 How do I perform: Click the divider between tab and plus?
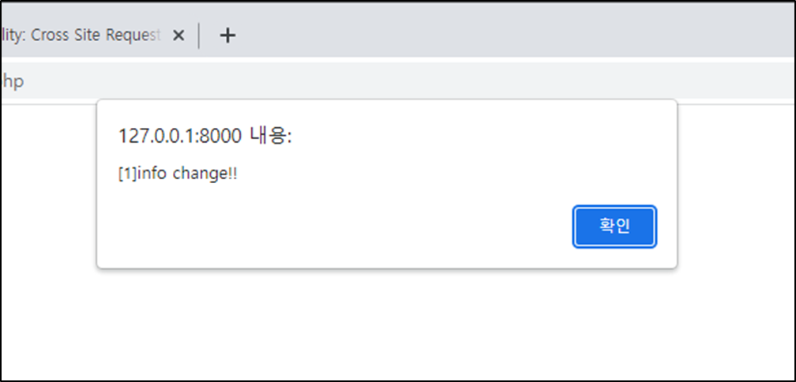199,36
